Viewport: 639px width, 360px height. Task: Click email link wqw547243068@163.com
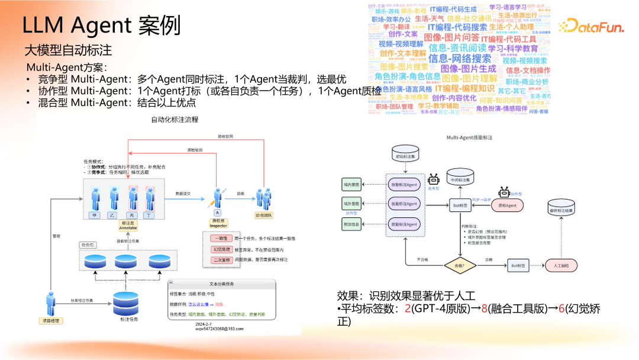218,327
